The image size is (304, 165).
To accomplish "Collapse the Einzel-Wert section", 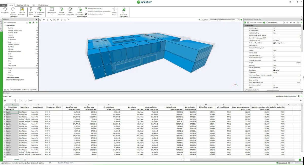I will click(x=245, y=26).
